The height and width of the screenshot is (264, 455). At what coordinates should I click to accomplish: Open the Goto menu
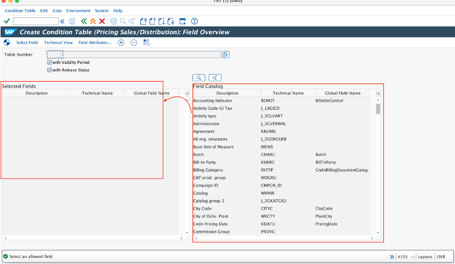[57, 11]
